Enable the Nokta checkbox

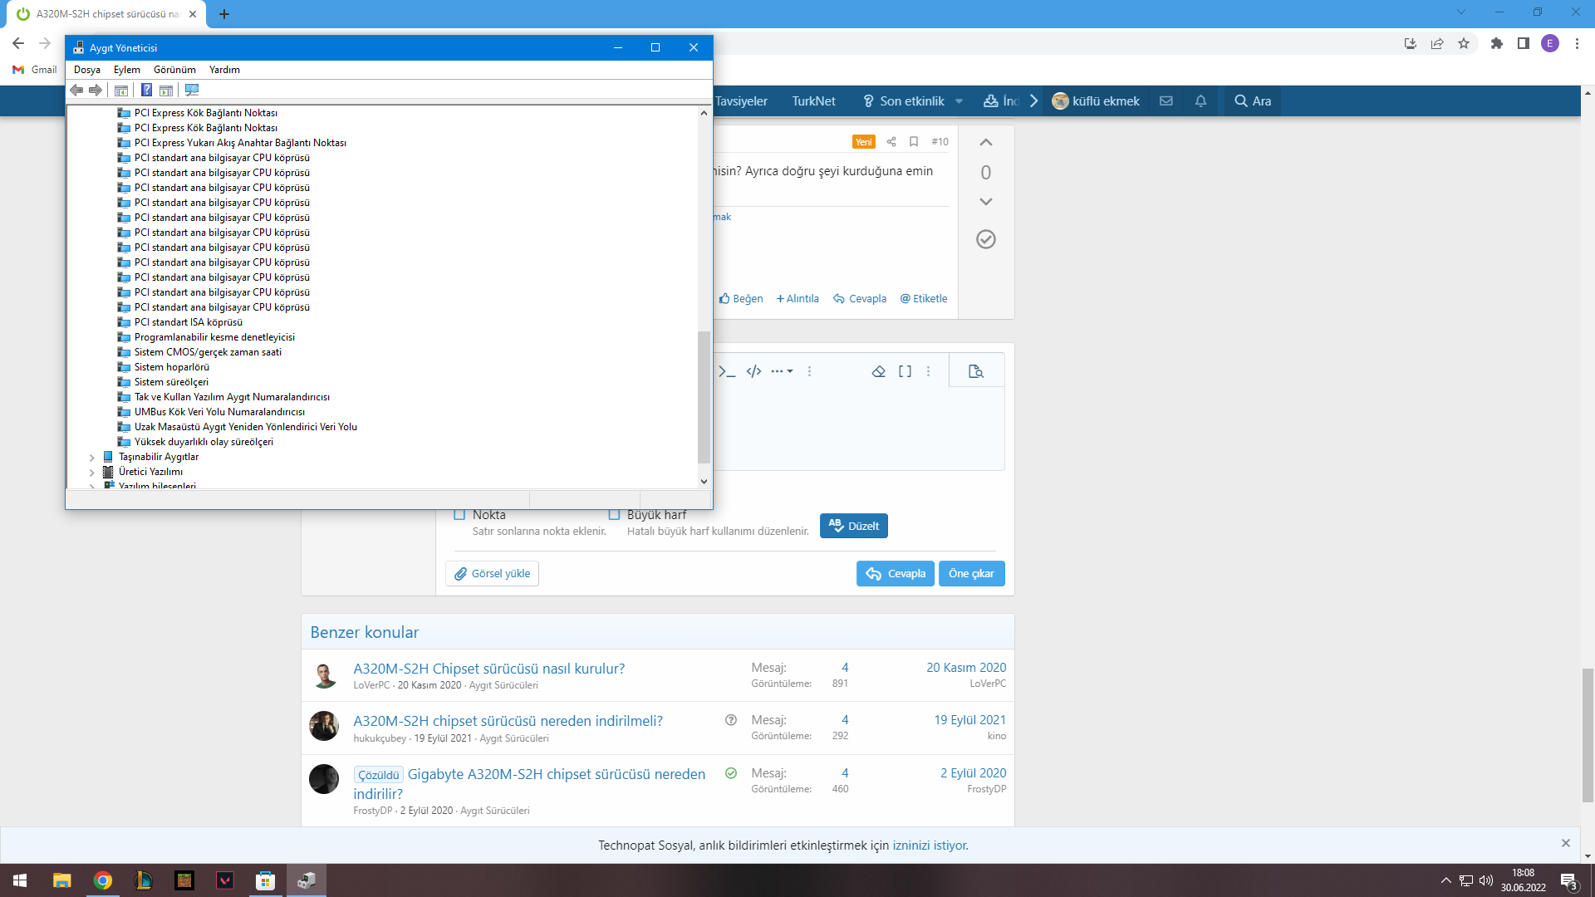[459, 514]
